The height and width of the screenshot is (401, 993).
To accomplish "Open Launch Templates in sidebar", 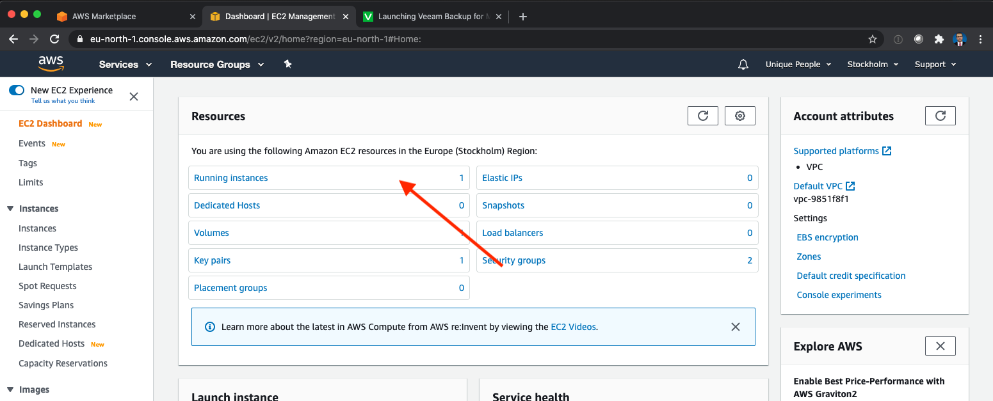I will (55, 267).
